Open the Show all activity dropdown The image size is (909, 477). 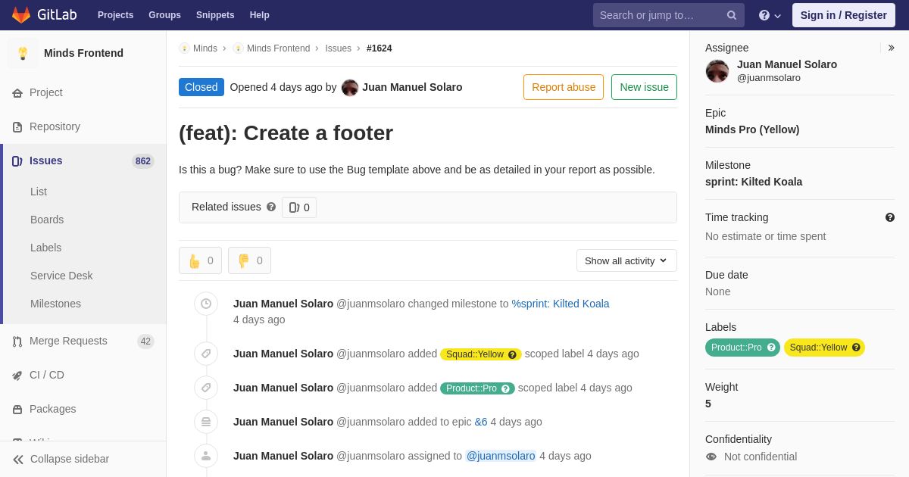pos(626,260)
